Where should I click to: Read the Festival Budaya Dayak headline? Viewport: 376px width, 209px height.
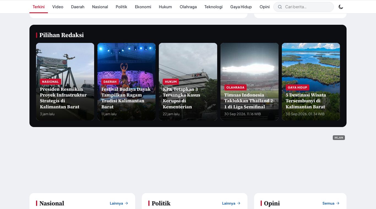126,98
